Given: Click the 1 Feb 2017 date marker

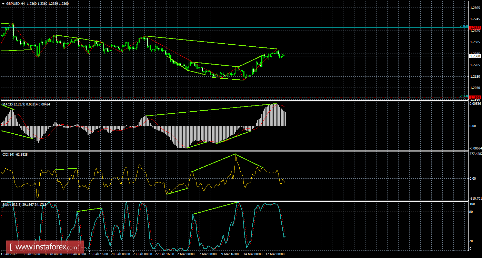Looking at the screenshot, I should click(x=9, y=254).
